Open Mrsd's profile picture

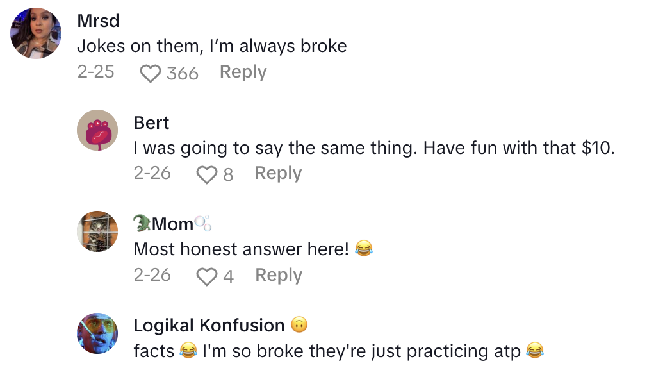point(37,33)
